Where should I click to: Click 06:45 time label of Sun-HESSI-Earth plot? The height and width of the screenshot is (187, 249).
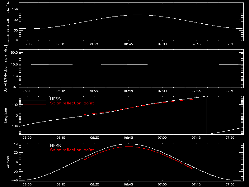[x=129, y=44]
